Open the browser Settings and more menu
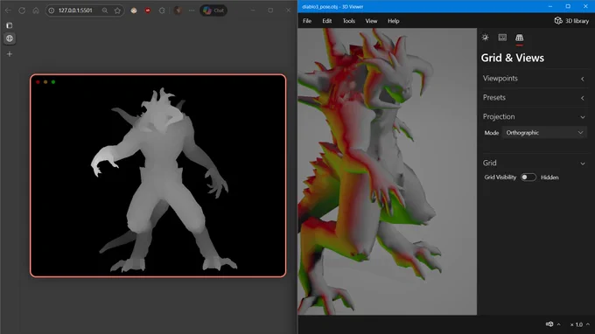 pos(192,10)
